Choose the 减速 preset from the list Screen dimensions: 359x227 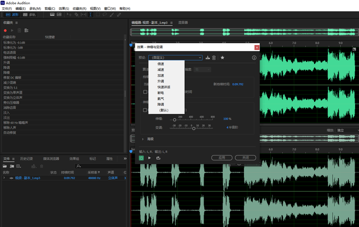[x=167, y=70]
